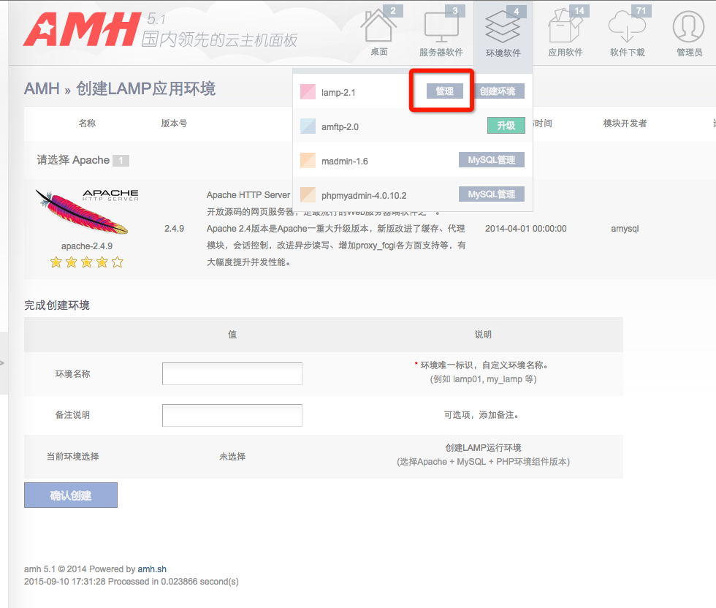This screenshot has width=716, height=608.
Task: Open the 环境软件 layers icon
Action: point(503,28)
